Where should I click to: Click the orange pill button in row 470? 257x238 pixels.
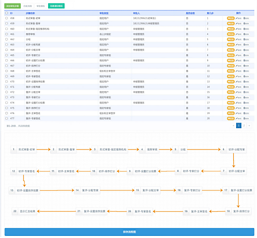coord(231,82)
